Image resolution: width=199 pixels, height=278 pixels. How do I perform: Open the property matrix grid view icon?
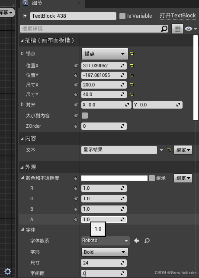tap(177, 29)
